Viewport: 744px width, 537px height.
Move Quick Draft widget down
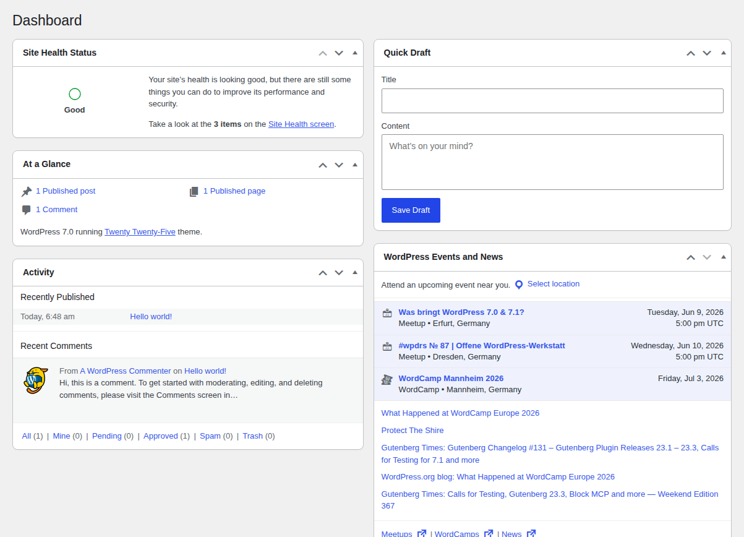tap(707, 53)
